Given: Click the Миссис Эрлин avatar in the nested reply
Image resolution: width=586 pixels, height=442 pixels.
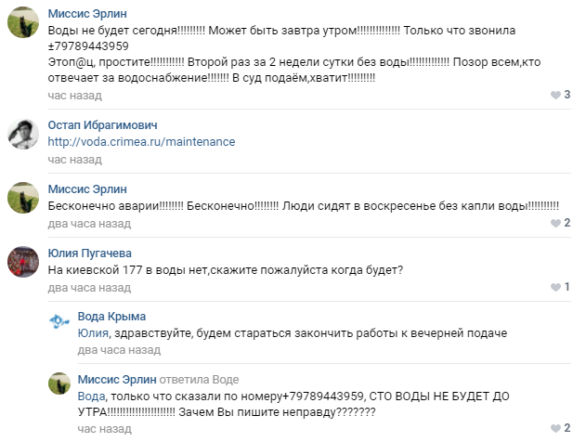Looking at the screenshot, I should [59, 383].
